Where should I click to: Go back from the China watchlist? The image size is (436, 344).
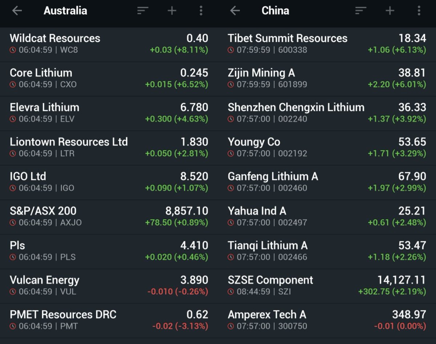(x=235, y=11)
